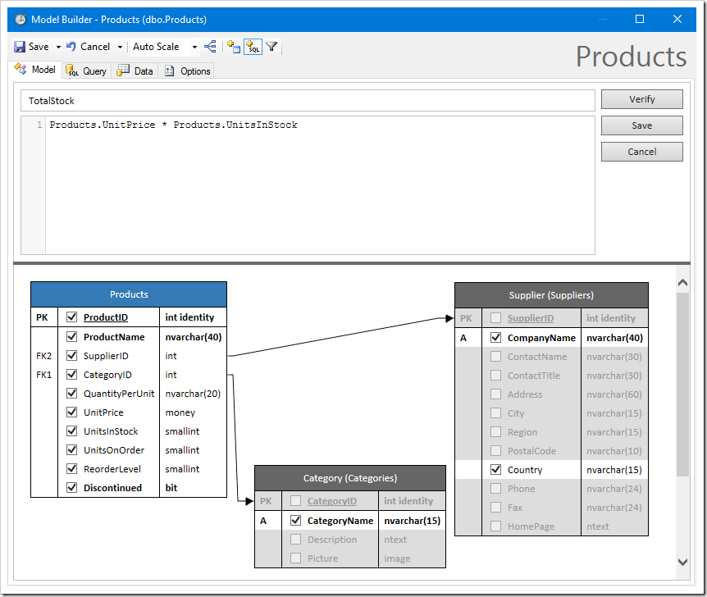This screenshot has width=707, height=597.
Task: Click the diagram scrollbar up arrow
Action: (682, 283)
